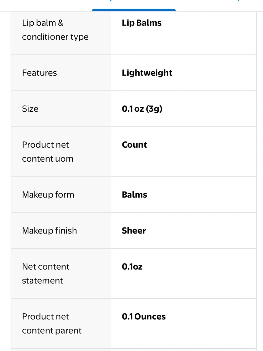Click the 'Product net content uom' label

pos(48,152)
